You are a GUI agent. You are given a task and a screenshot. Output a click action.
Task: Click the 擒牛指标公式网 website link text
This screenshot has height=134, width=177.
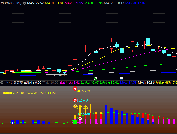29,93
